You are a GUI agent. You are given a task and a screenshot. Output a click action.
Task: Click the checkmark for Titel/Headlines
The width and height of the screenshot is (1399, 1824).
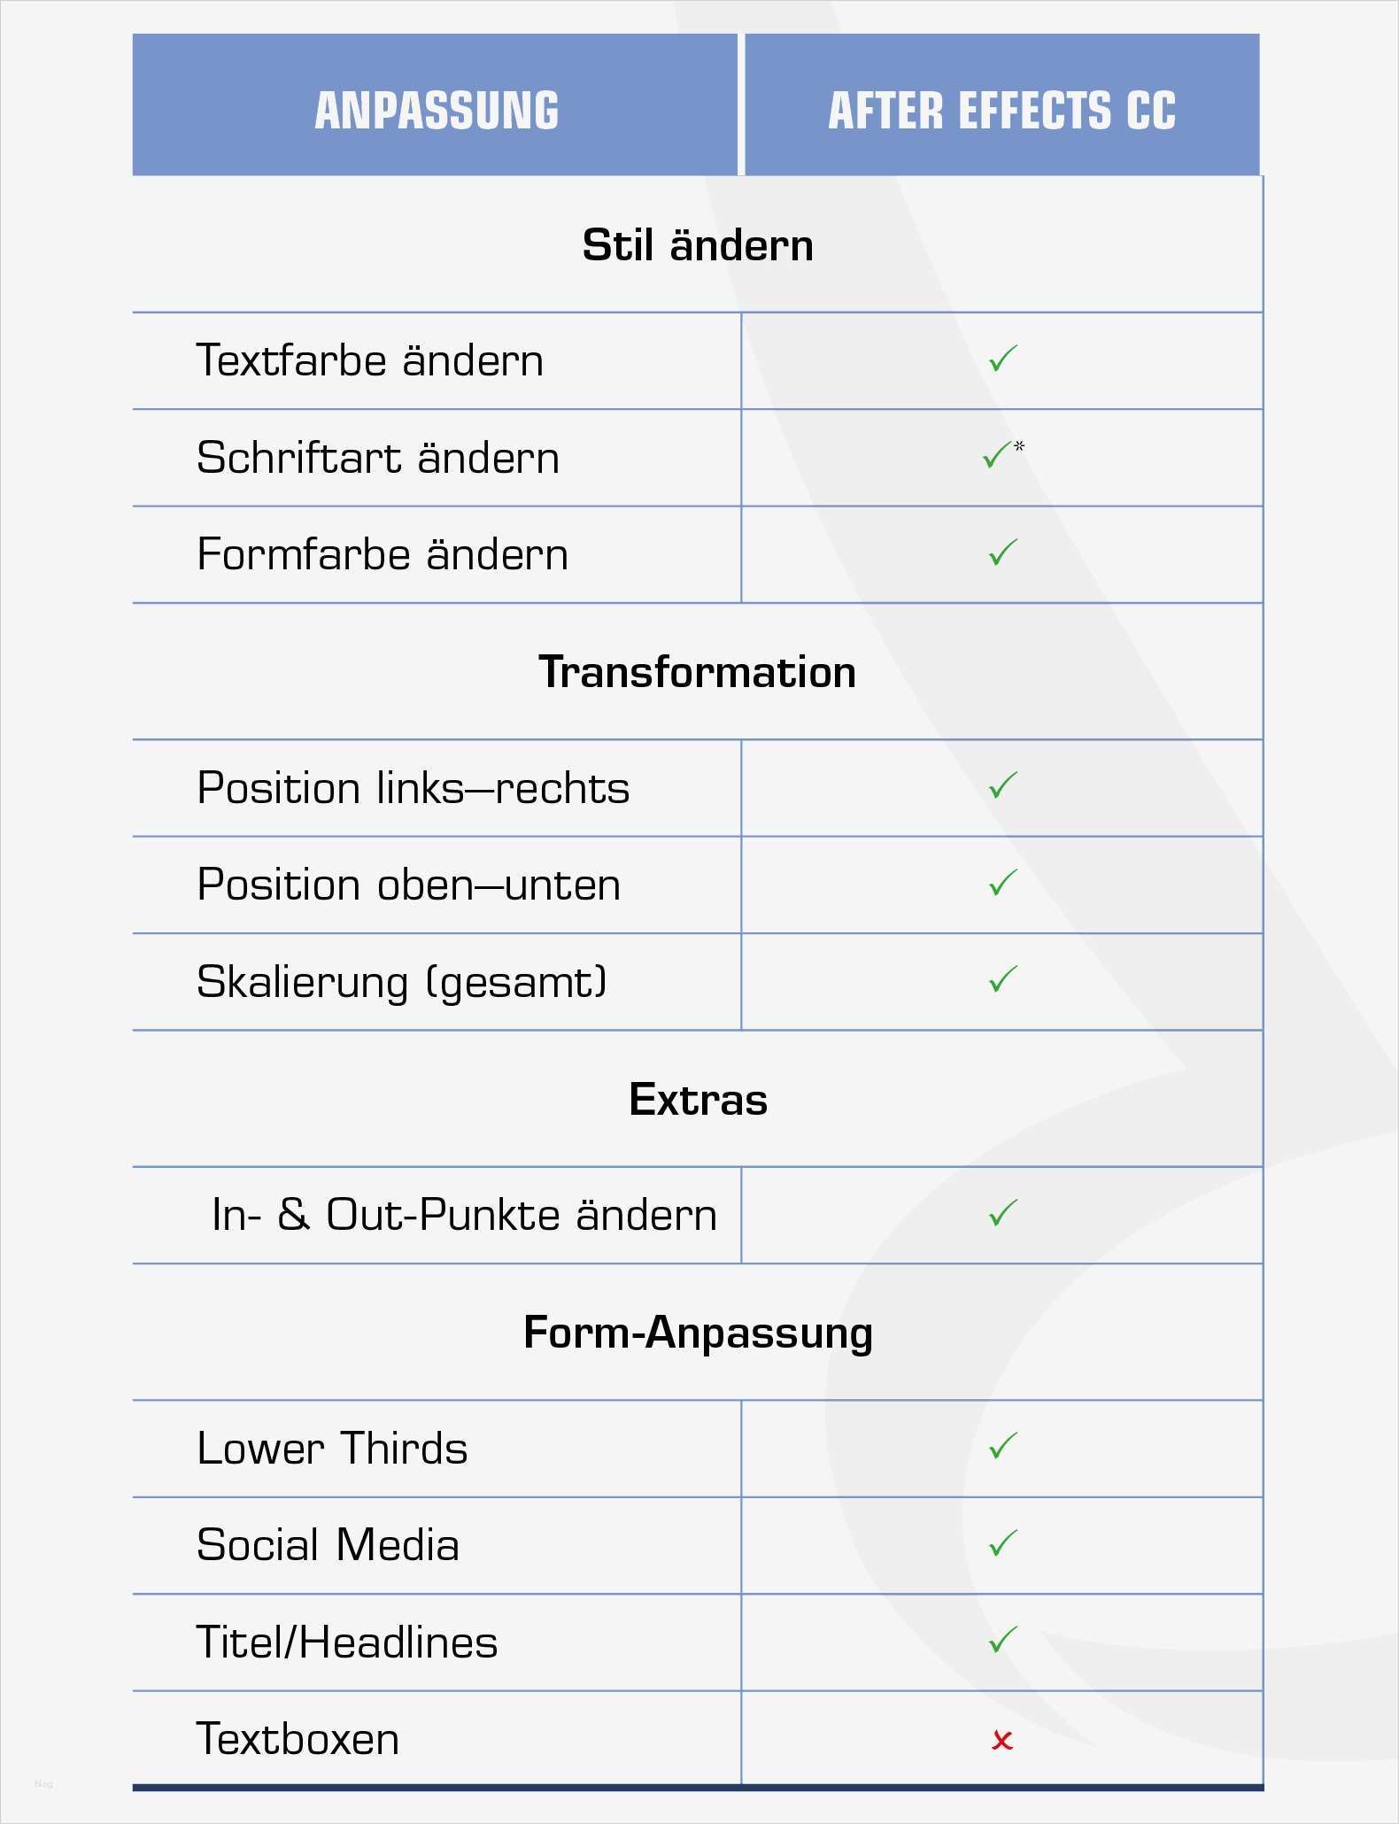[1002, 1641]
